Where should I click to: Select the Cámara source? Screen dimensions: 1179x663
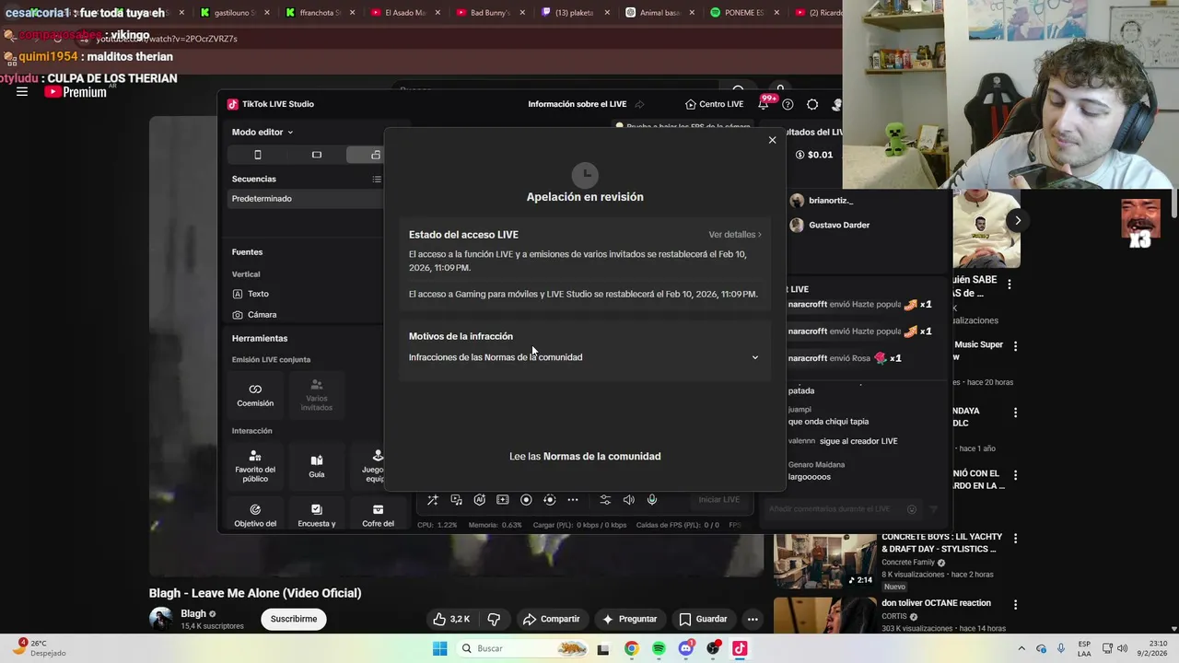254,315
